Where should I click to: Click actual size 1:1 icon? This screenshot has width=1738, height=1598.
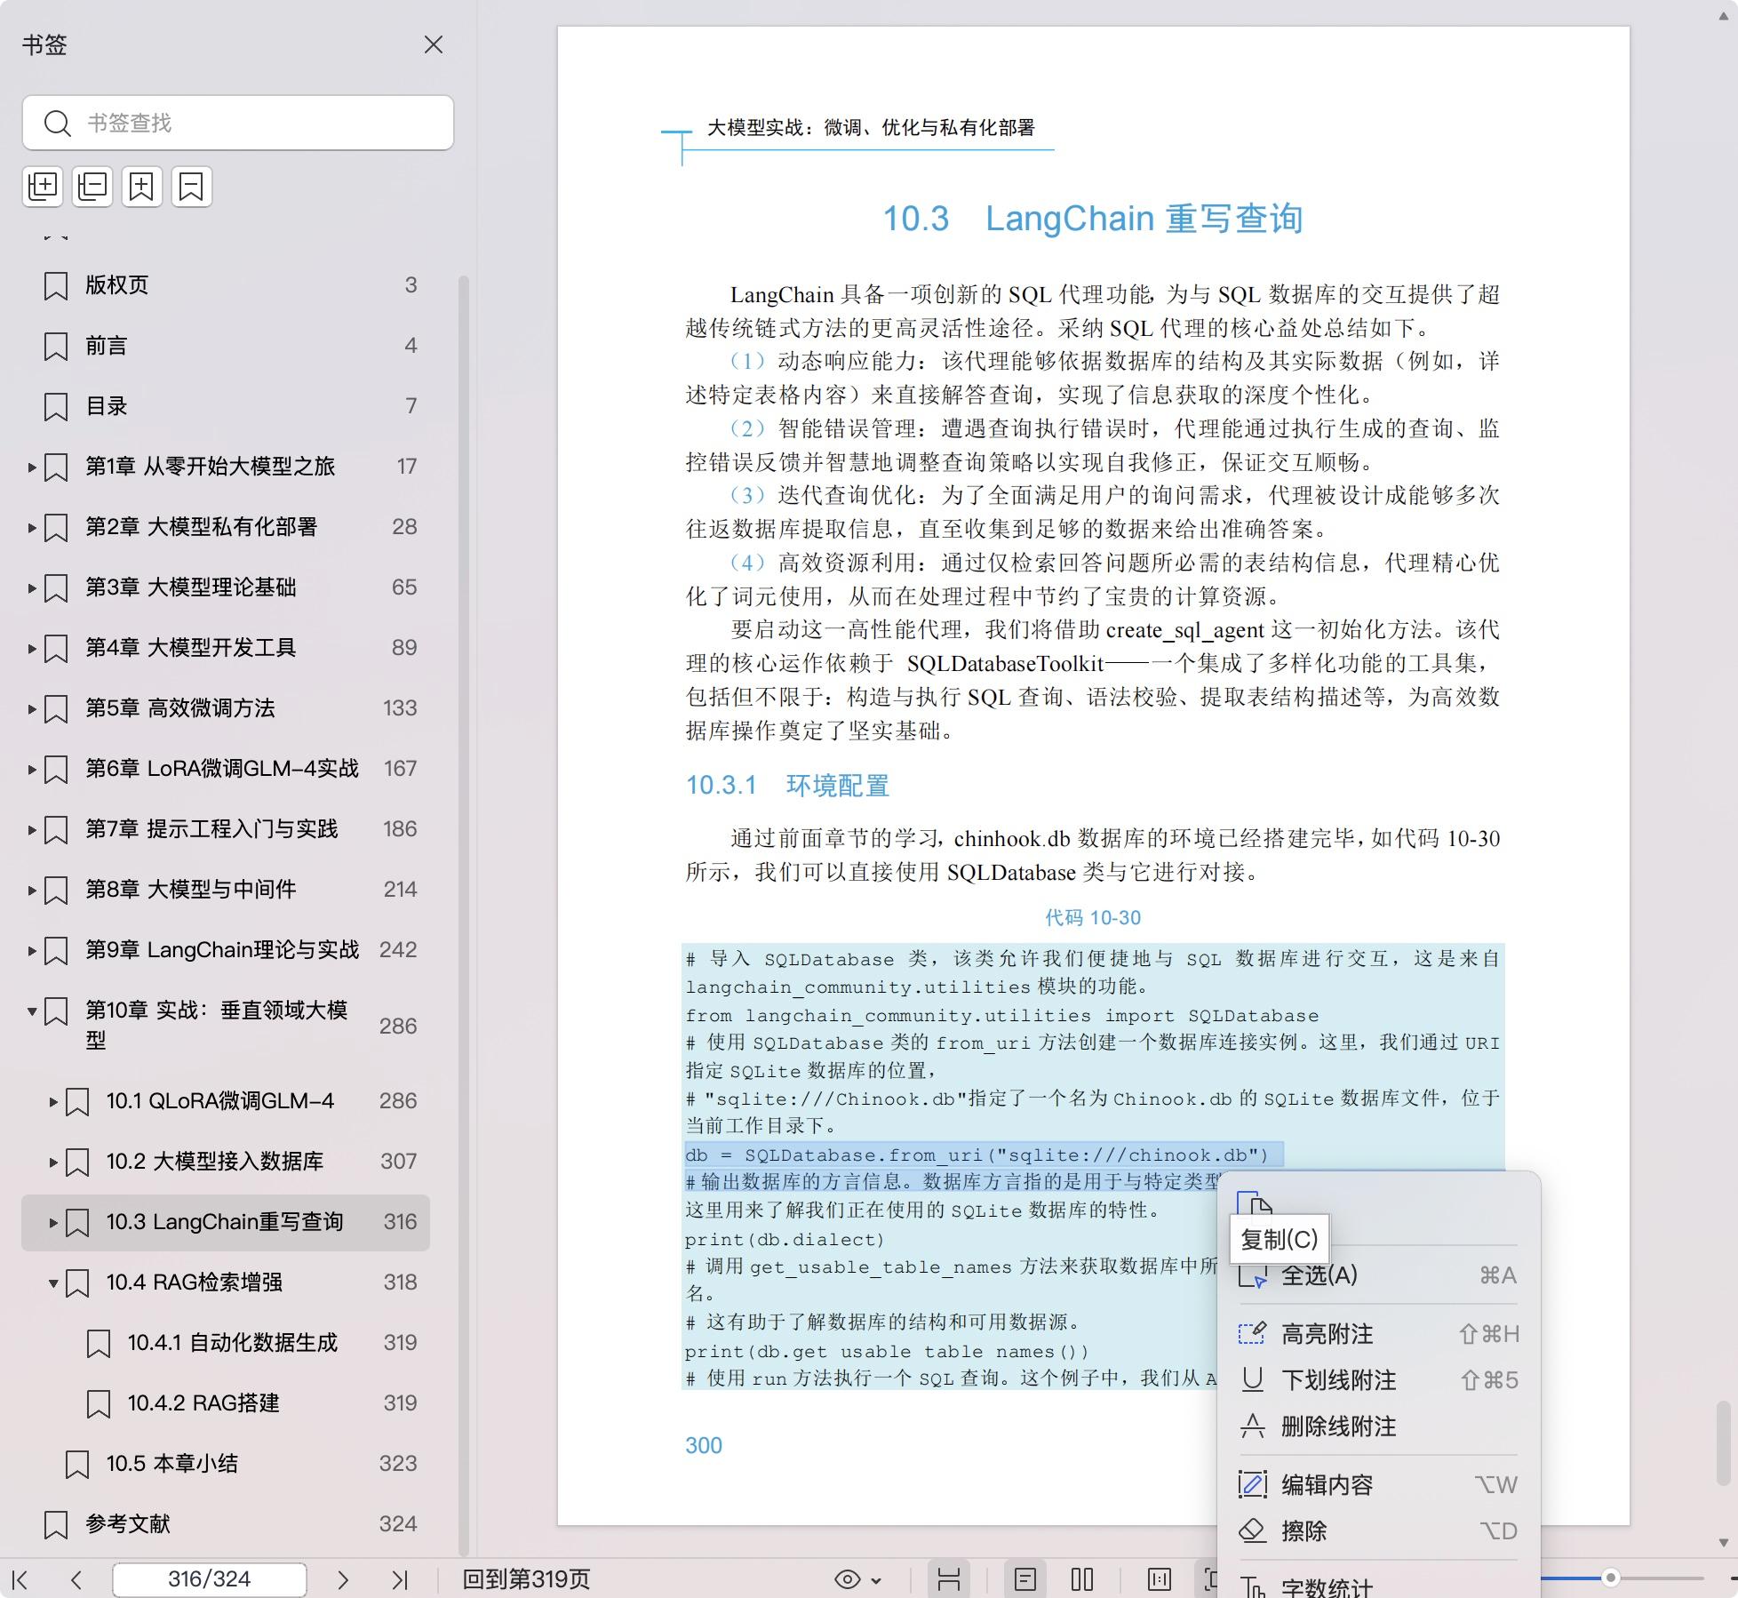(x=1160, y=1579)
